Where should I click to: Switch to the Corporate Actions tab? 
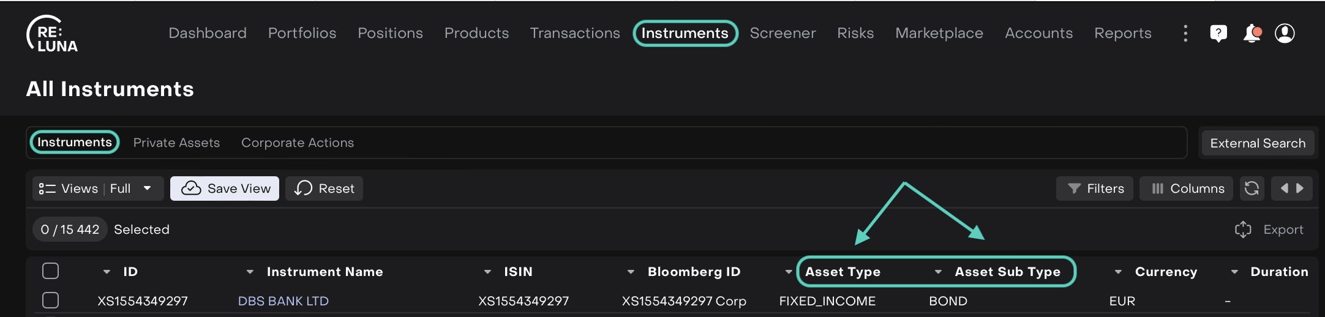[x=298, y=143]
